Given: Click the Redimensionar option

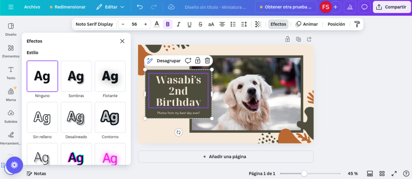Looking at the screenshot, I should pyautogui.click(x=68, y=7).
